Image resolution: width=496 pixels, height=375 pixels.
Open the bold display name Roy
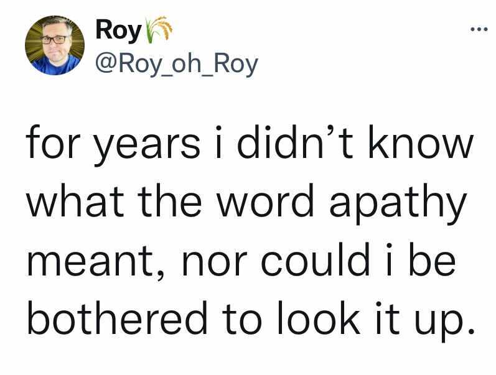(119, 30)
